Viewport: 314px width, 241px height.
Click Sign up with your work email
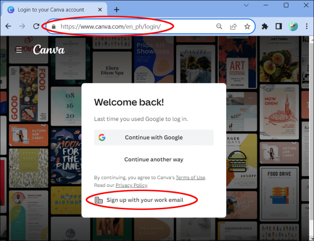pos(139,200)
